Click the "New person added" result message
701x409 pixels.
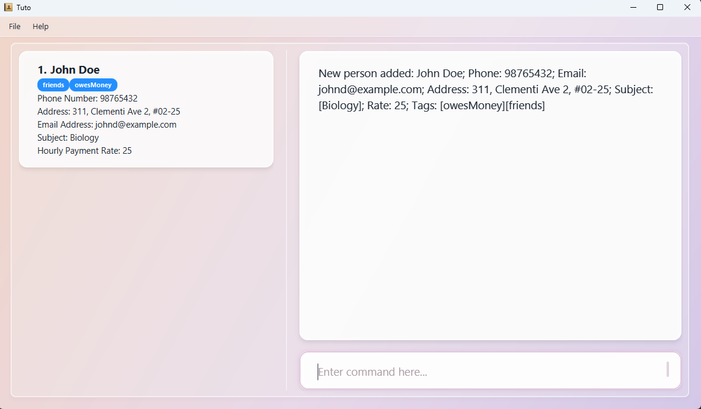[485, 90]
